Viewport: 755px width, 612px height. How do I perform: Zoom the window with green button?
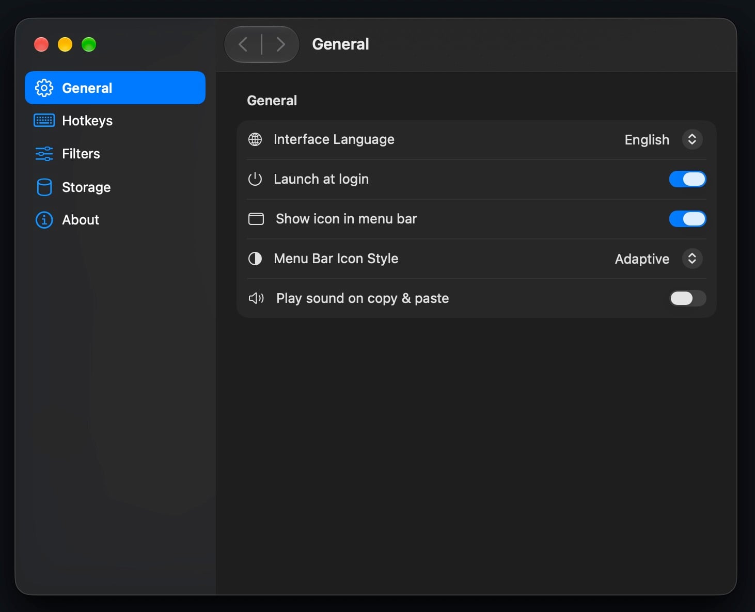[89, 44]
